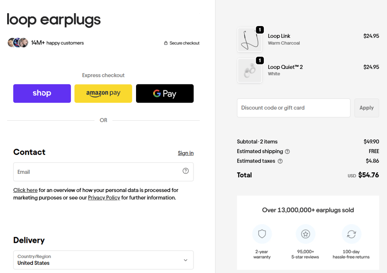Click the Secure checkout lock icon
The image size is (387, 273).
[166, 43]
